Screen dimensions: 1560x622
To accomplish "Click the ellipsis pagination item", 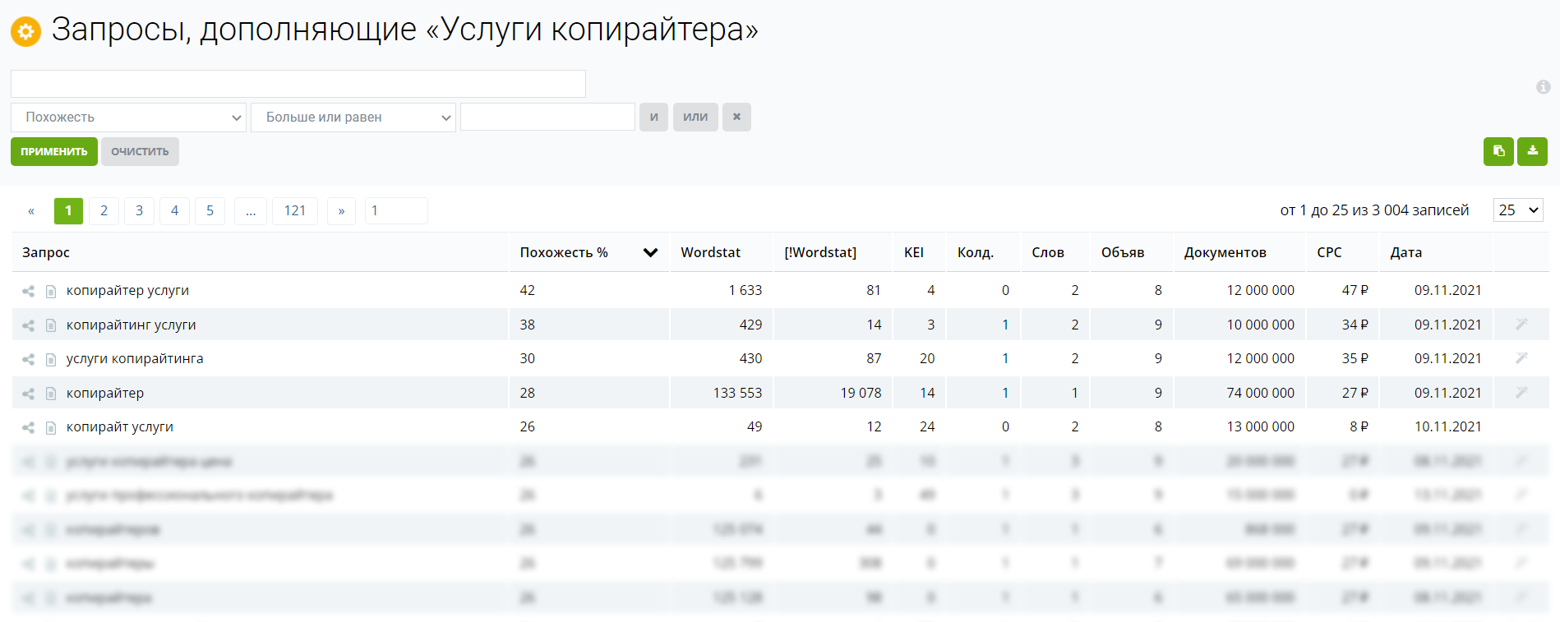I will [251, 211].
